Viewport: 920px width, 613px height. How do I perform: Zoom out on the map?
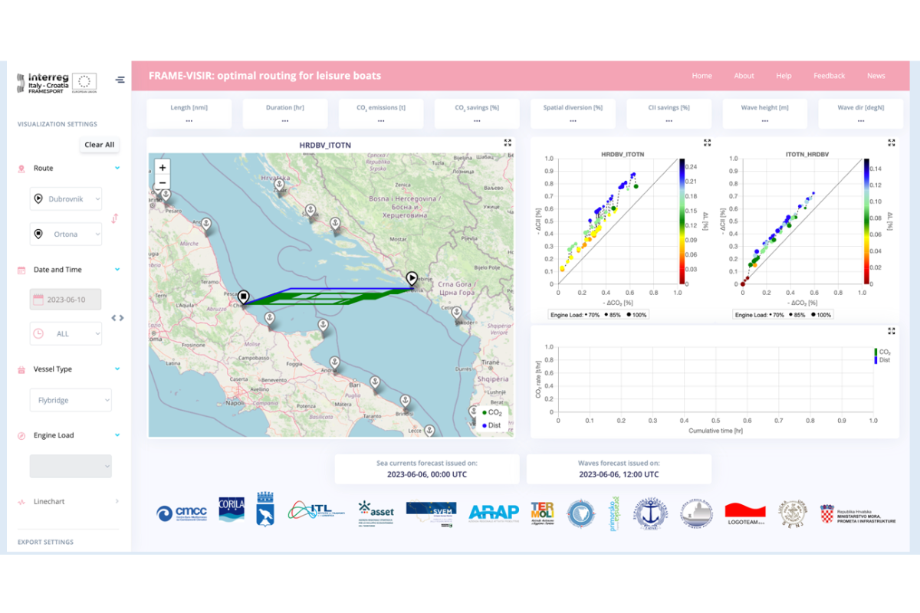[162, 182]
